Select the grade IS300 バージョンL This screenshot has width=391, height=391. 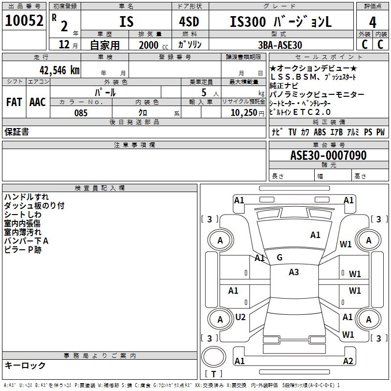[x=281, y=22]
